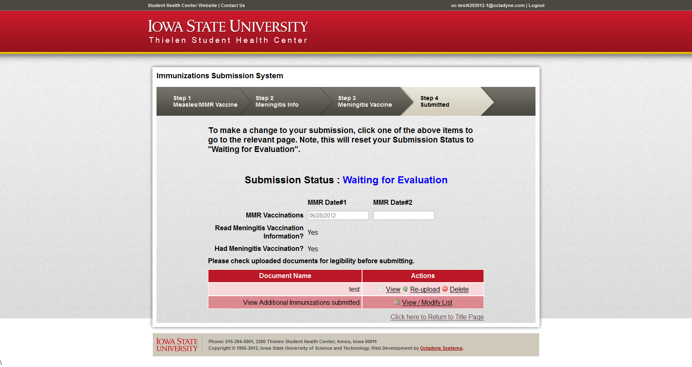Click the Iowa State University footer logo
Screen dimensions: 692x367
click(x=177, y=345)
